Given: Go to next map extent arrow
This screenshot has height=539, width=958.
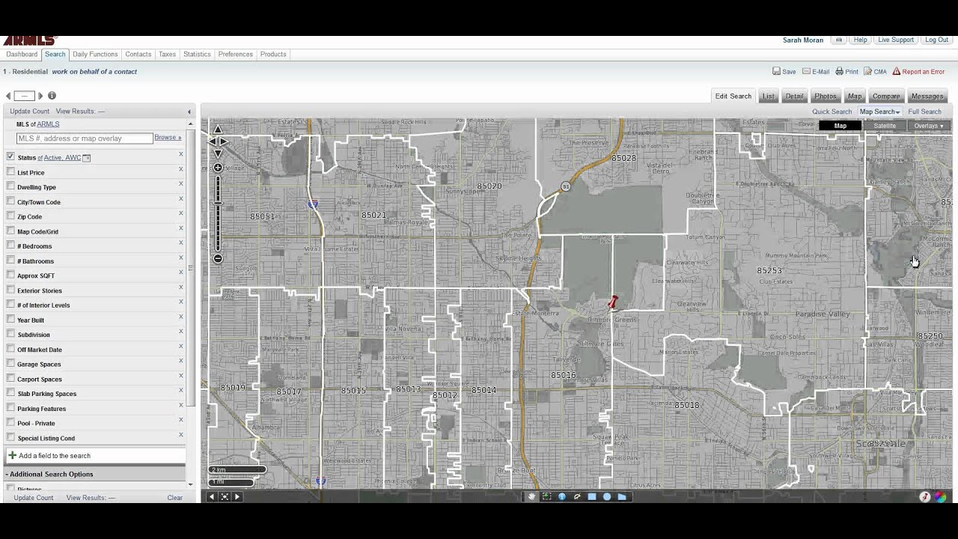Looking at the screenshot, I should [237, 496].
